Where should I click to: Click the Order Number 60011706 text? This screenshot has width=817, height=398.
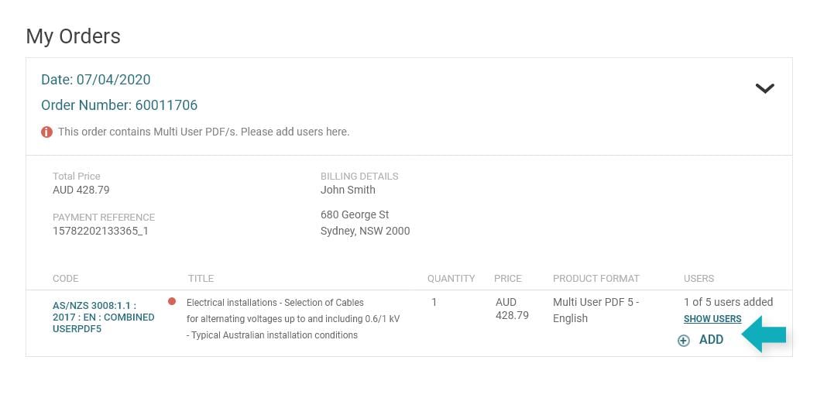(119, 105)
